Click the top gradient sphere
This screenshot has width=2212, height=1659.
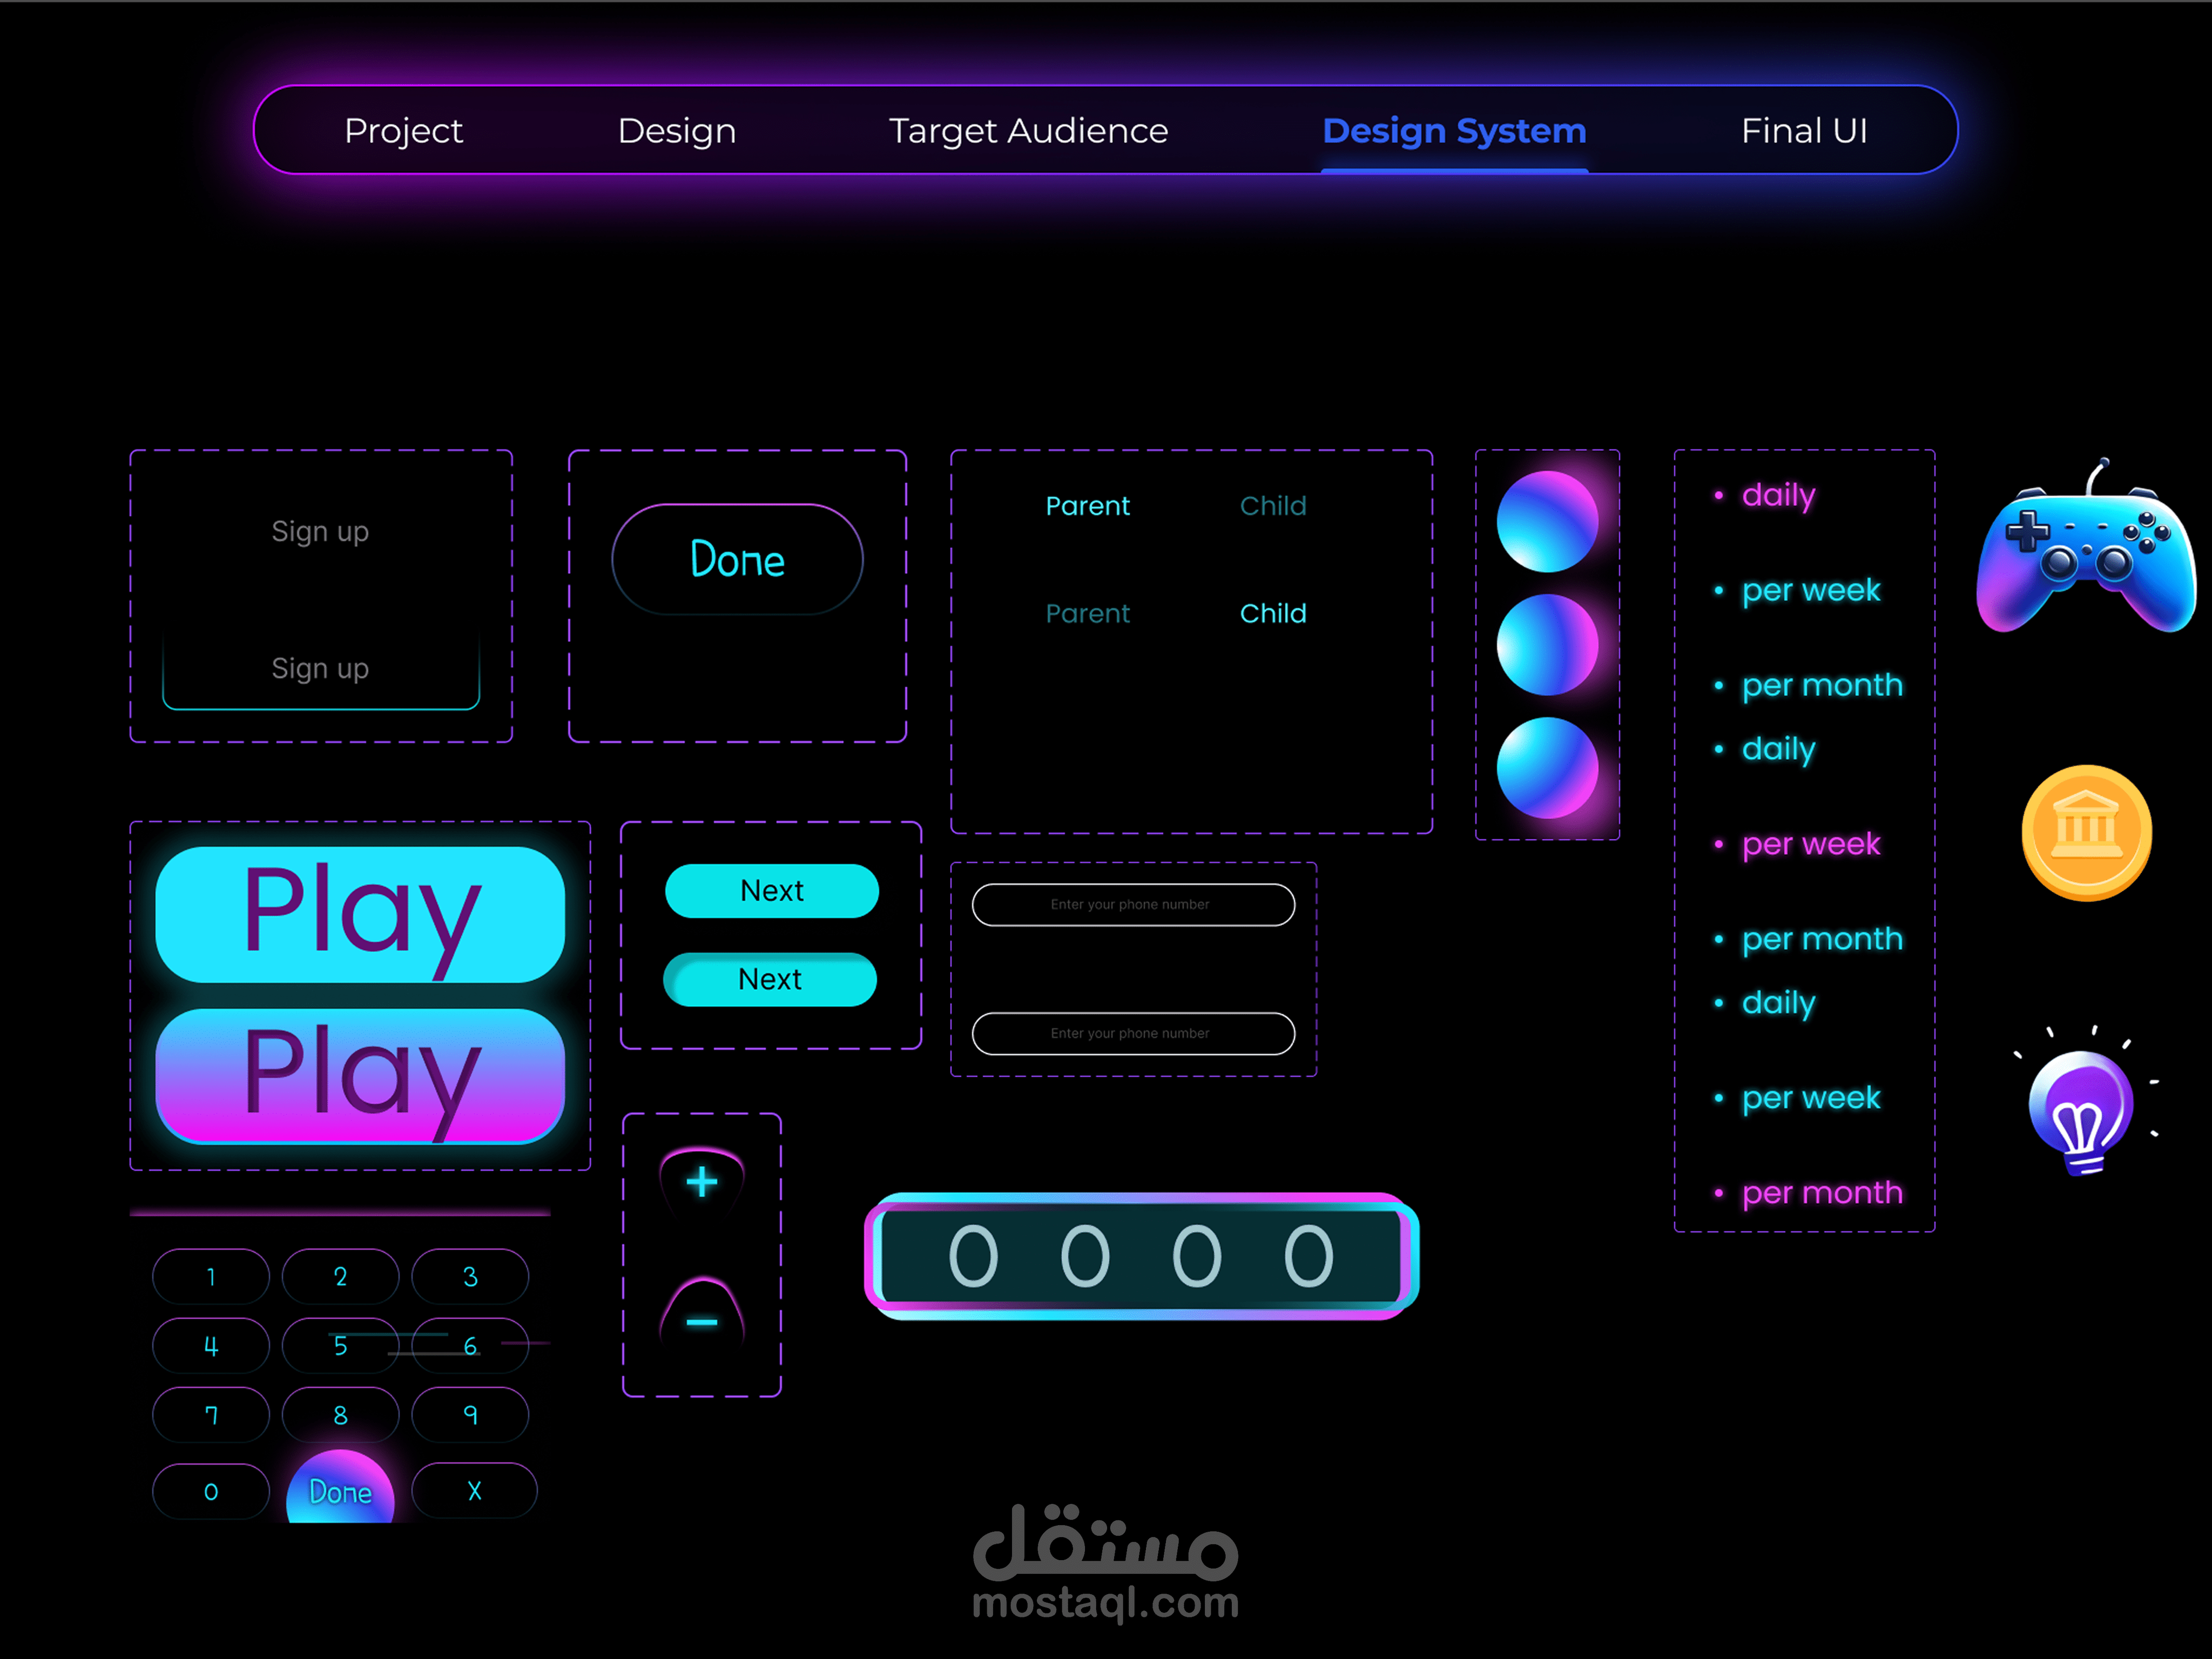(x=1547, y=521)
